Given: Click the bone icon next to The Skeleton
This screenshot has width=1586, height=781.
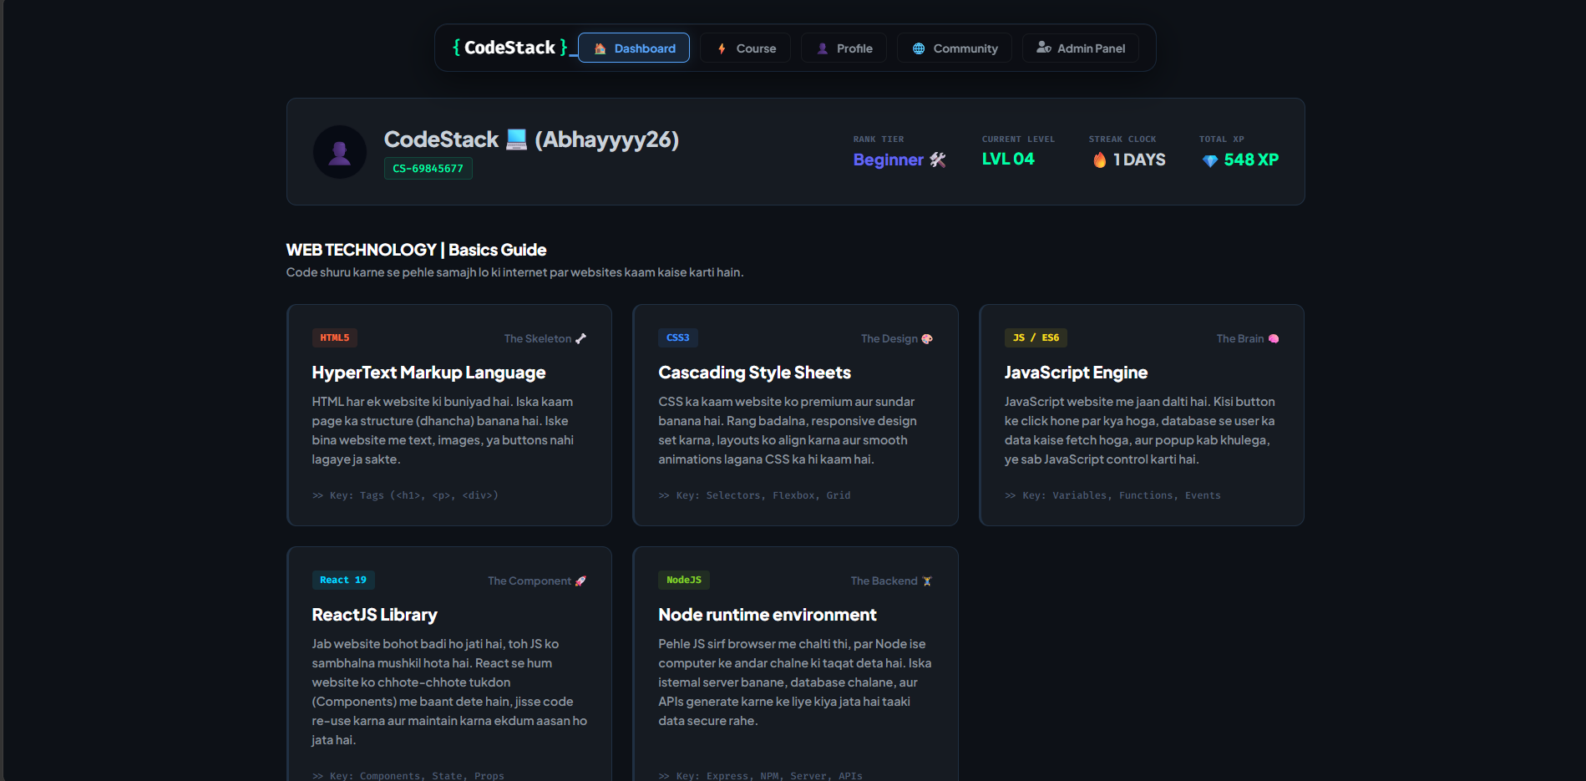Looking at the screenshot, I should [x=580, y=338].
